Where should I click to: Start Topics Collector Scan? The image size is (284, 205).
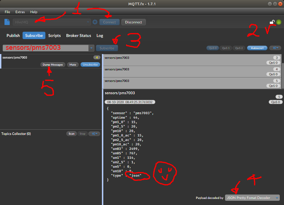point(71,134)
